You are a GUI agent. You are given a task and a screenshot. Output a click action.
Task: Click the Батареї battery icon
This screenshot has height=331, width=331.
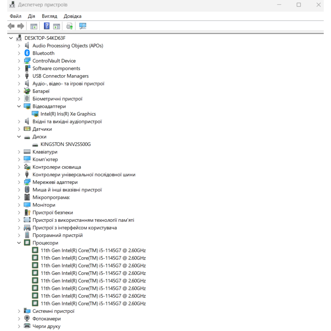[x=27, y=91]
